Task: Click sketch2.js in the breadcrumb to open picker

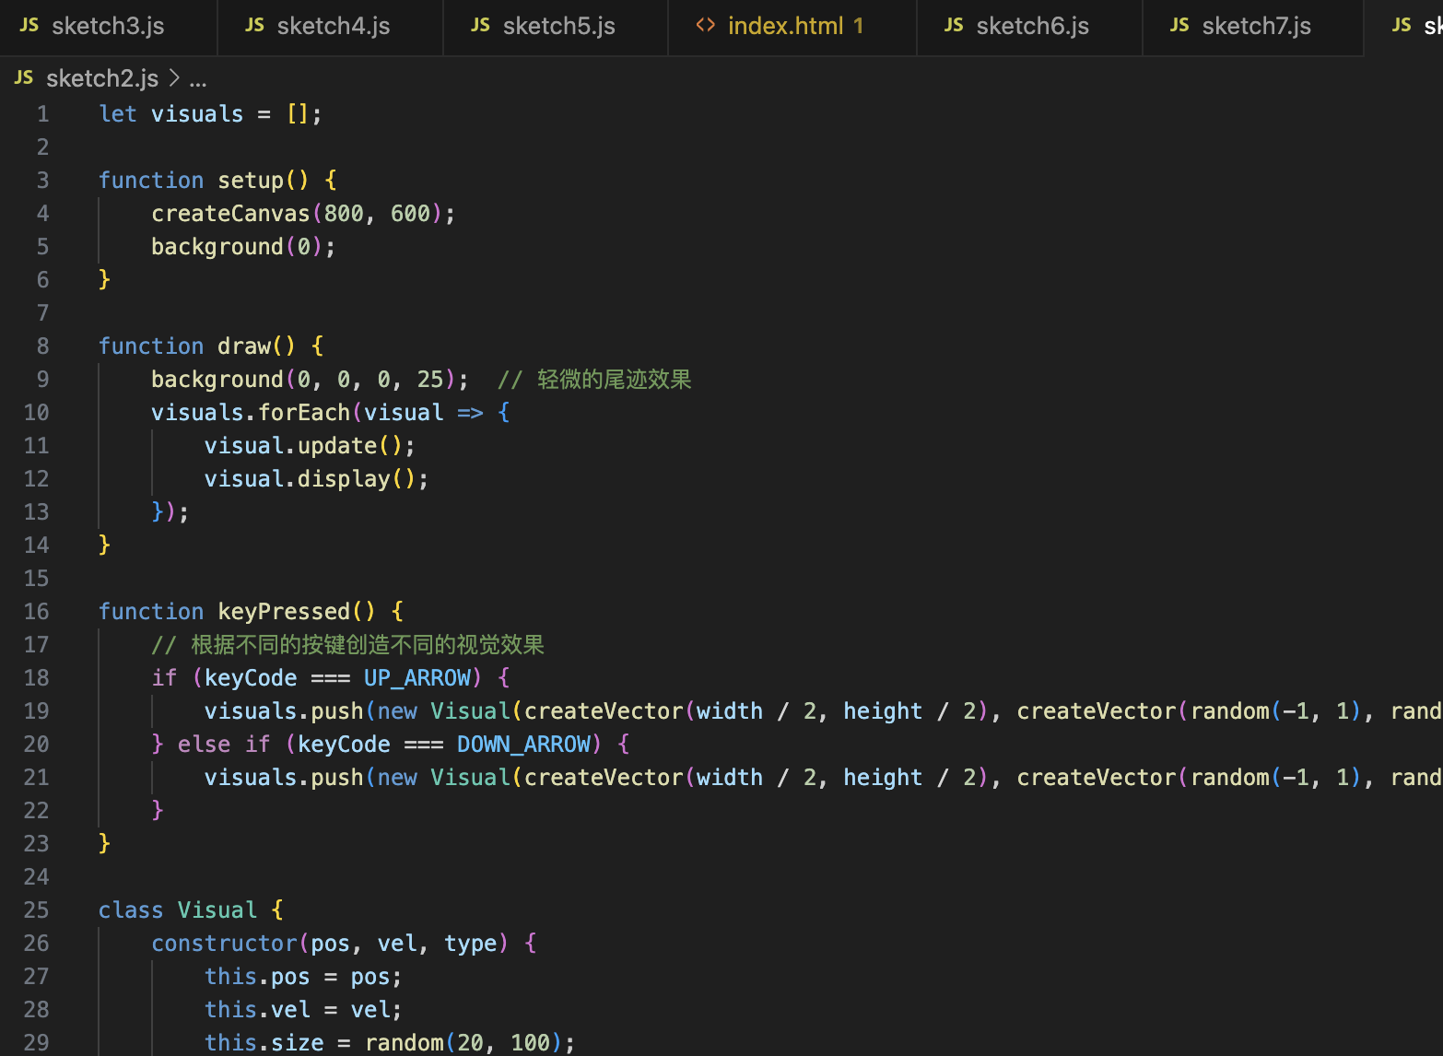Action: coord(102,77)
